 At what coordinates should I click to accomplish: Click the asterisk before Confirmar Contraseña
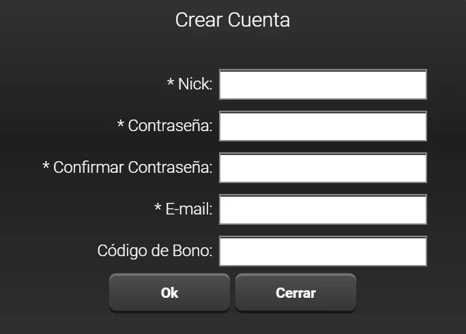tap(46, 167)
